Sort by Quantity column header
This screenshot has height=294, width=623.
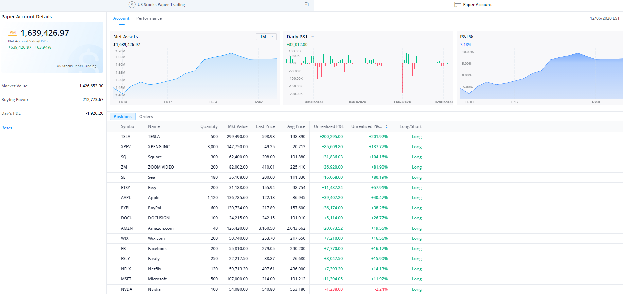[209, 126]
